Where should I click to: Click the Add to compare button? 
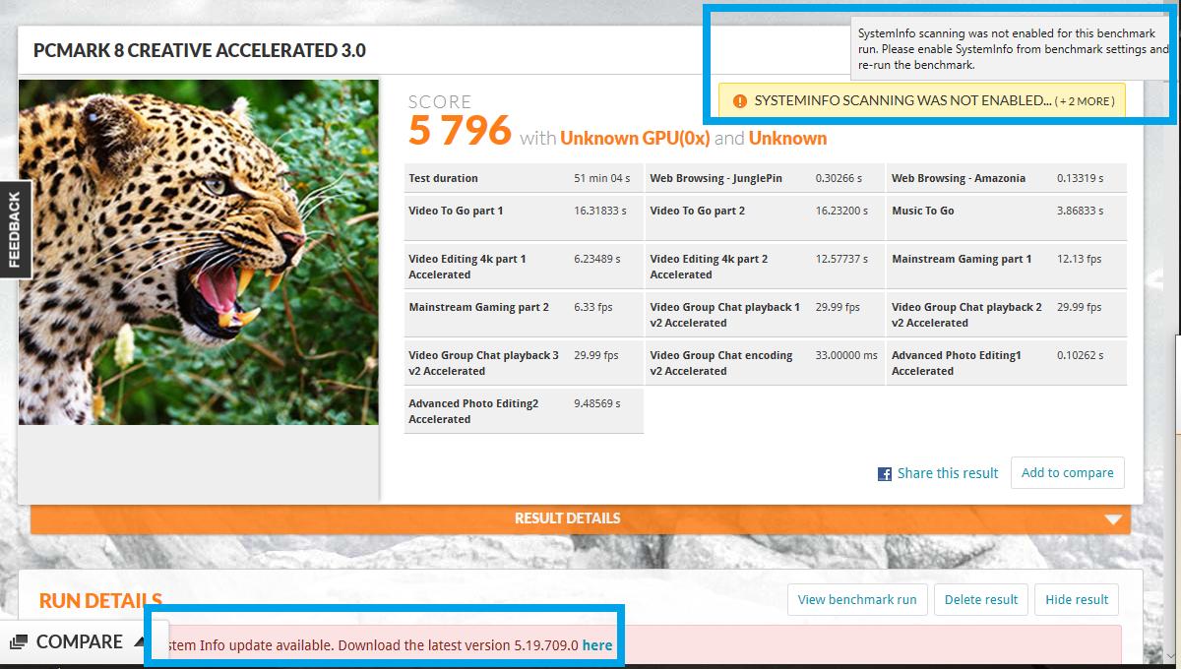point(1068,473)
